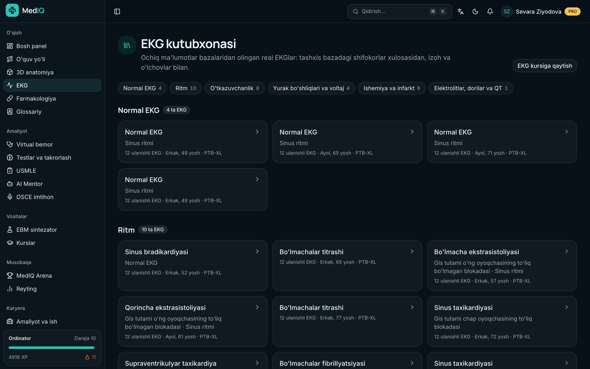Screen dimensions: 590x369
Task: Select Ishemiya va infarkt chip
Action: pyautogui.click(x=392, y=88)
